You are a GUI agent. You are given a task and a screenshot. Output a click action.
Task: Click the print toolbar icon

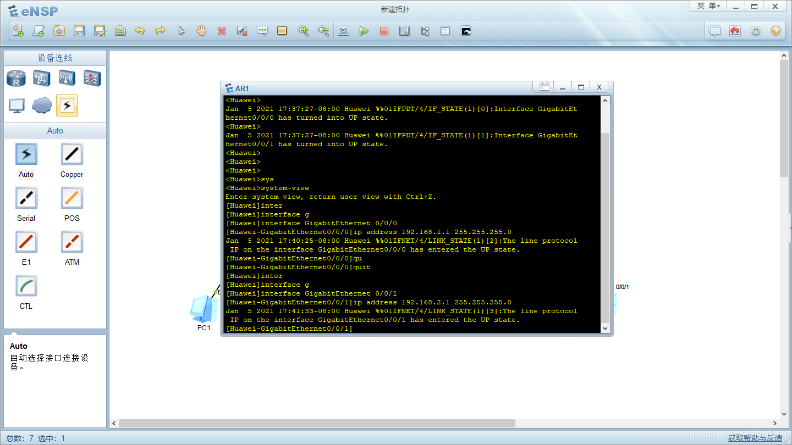coord(120,31)
